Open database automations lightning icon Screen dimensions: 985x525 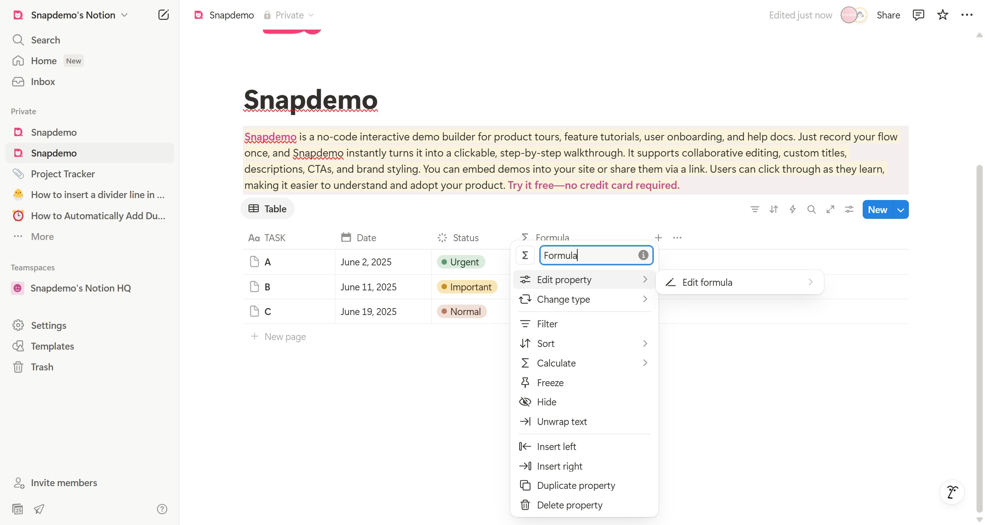[x=792, y=209]
